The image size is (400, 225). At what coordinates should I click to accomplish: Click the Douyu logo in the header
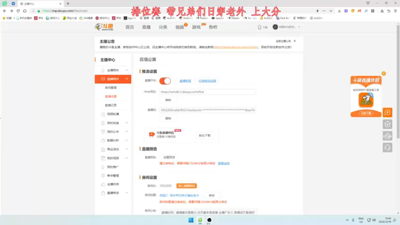[x=104, y=27]
